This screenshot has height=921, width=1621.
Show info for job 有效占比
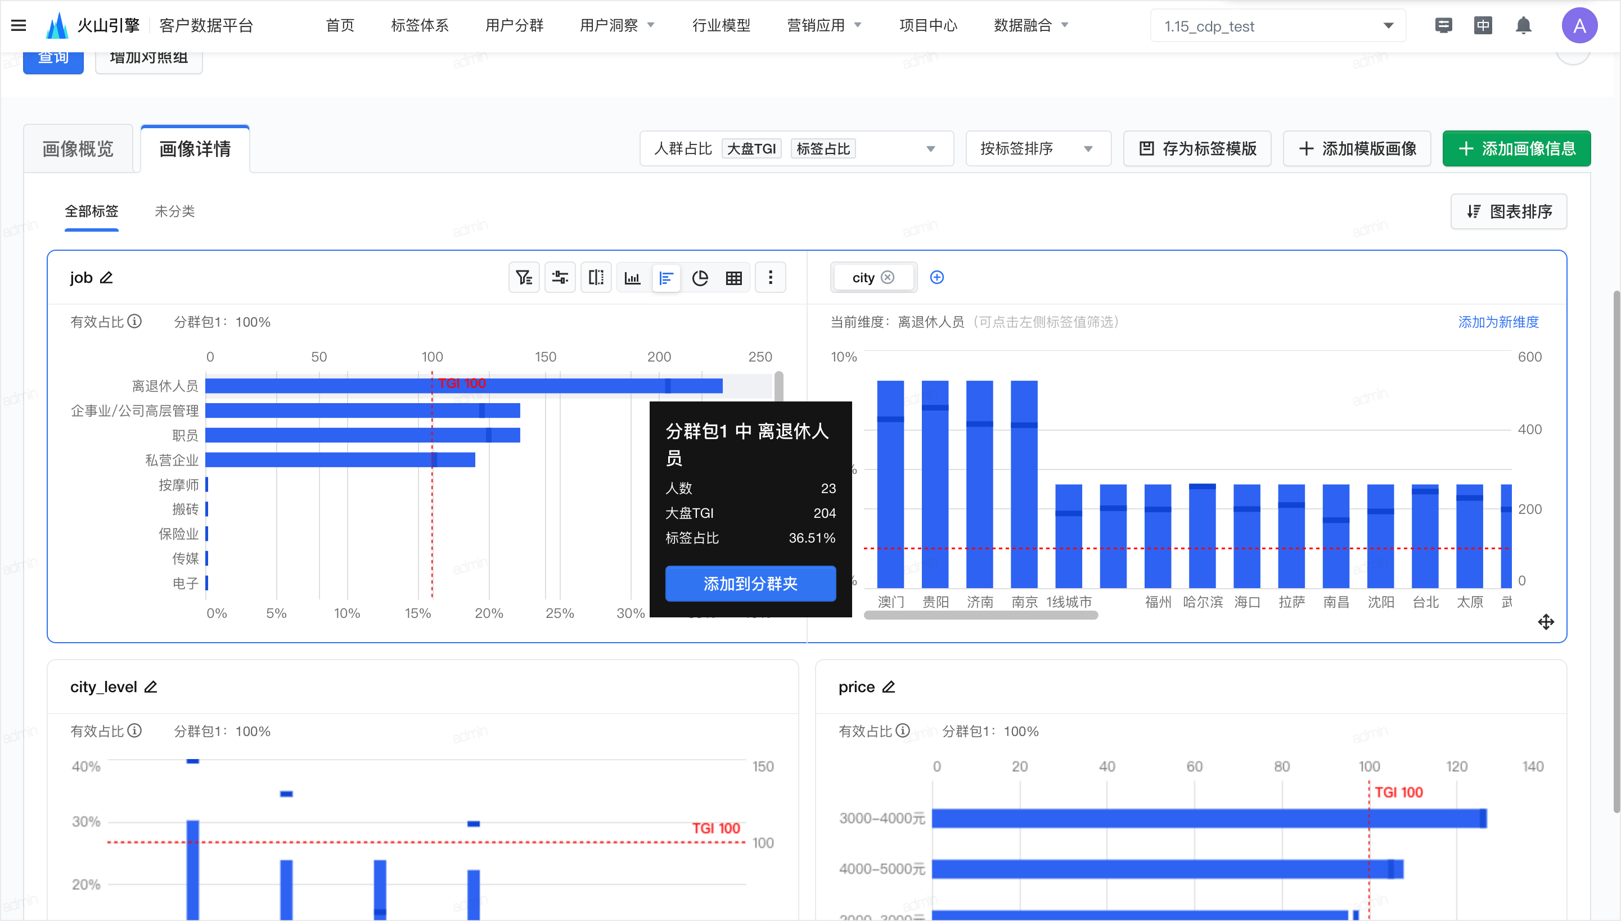coord(135,322)
